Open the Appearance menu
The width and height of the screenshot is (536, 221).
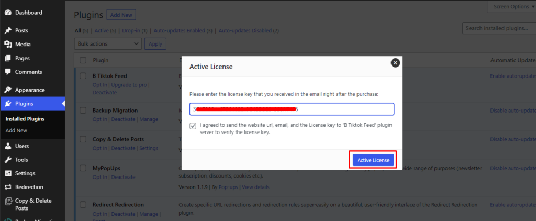[x=30, y=90]
